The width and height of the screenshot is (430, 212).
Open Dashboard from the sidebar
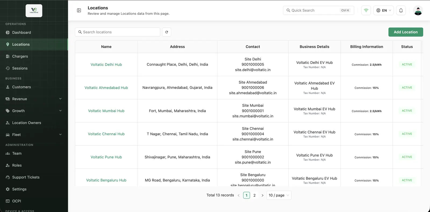[x=34, y=32]
